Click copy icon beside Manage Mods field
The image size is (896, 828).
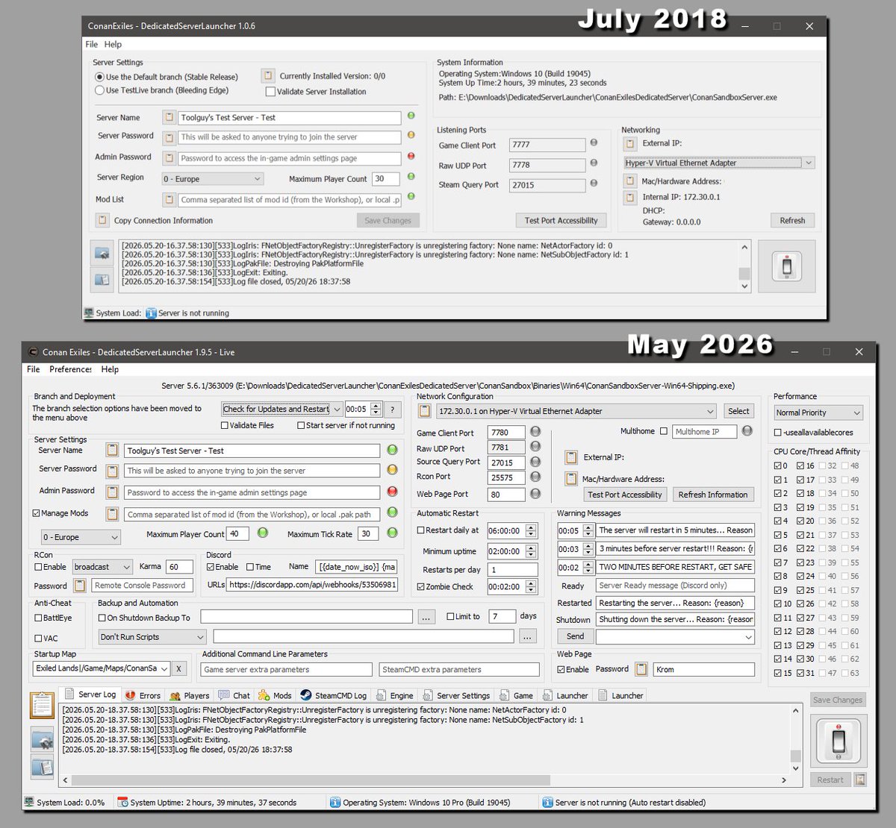coord(112,514)
